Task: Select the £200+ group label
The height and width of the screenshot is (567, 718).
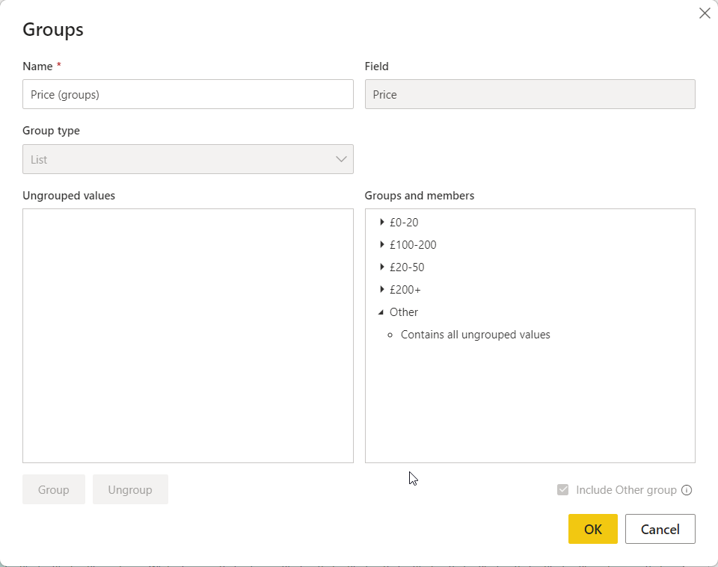Action: 405,289
